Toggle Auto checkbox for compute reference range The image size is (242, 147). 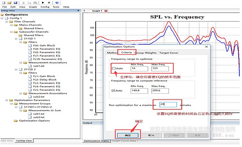(x=113, y=90)
